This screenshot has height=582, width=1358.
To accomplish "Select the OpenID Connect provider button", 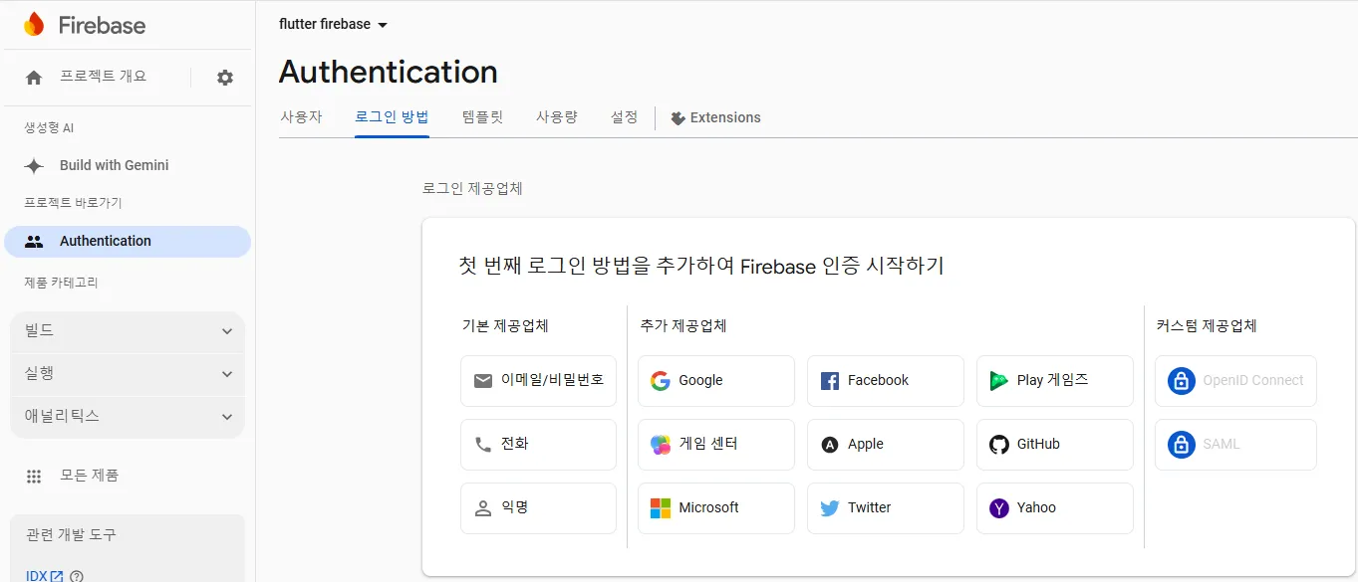I will tap(1235, 381).
